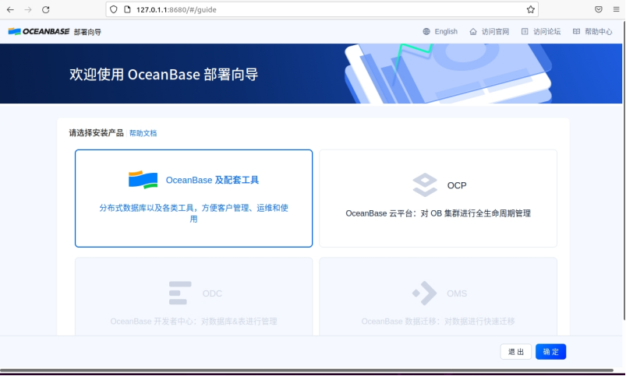
Task: Click the OceanBase 数据迁移 description text
Action: point(438,322)
